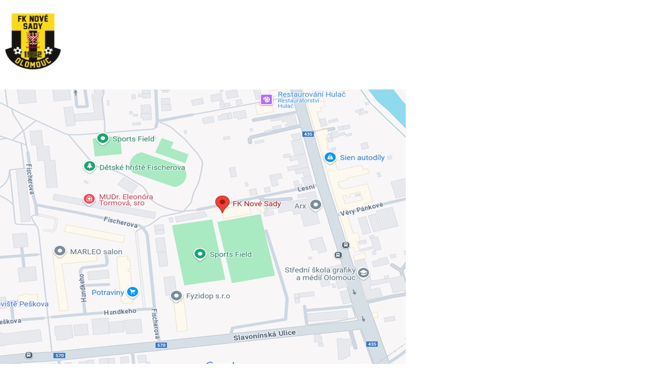
Task: Open the Sien autodíly text label
Action: [x=362, y=158]
